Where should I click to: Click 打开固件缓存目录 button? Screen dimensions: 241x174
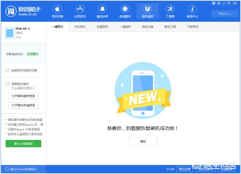23,96
